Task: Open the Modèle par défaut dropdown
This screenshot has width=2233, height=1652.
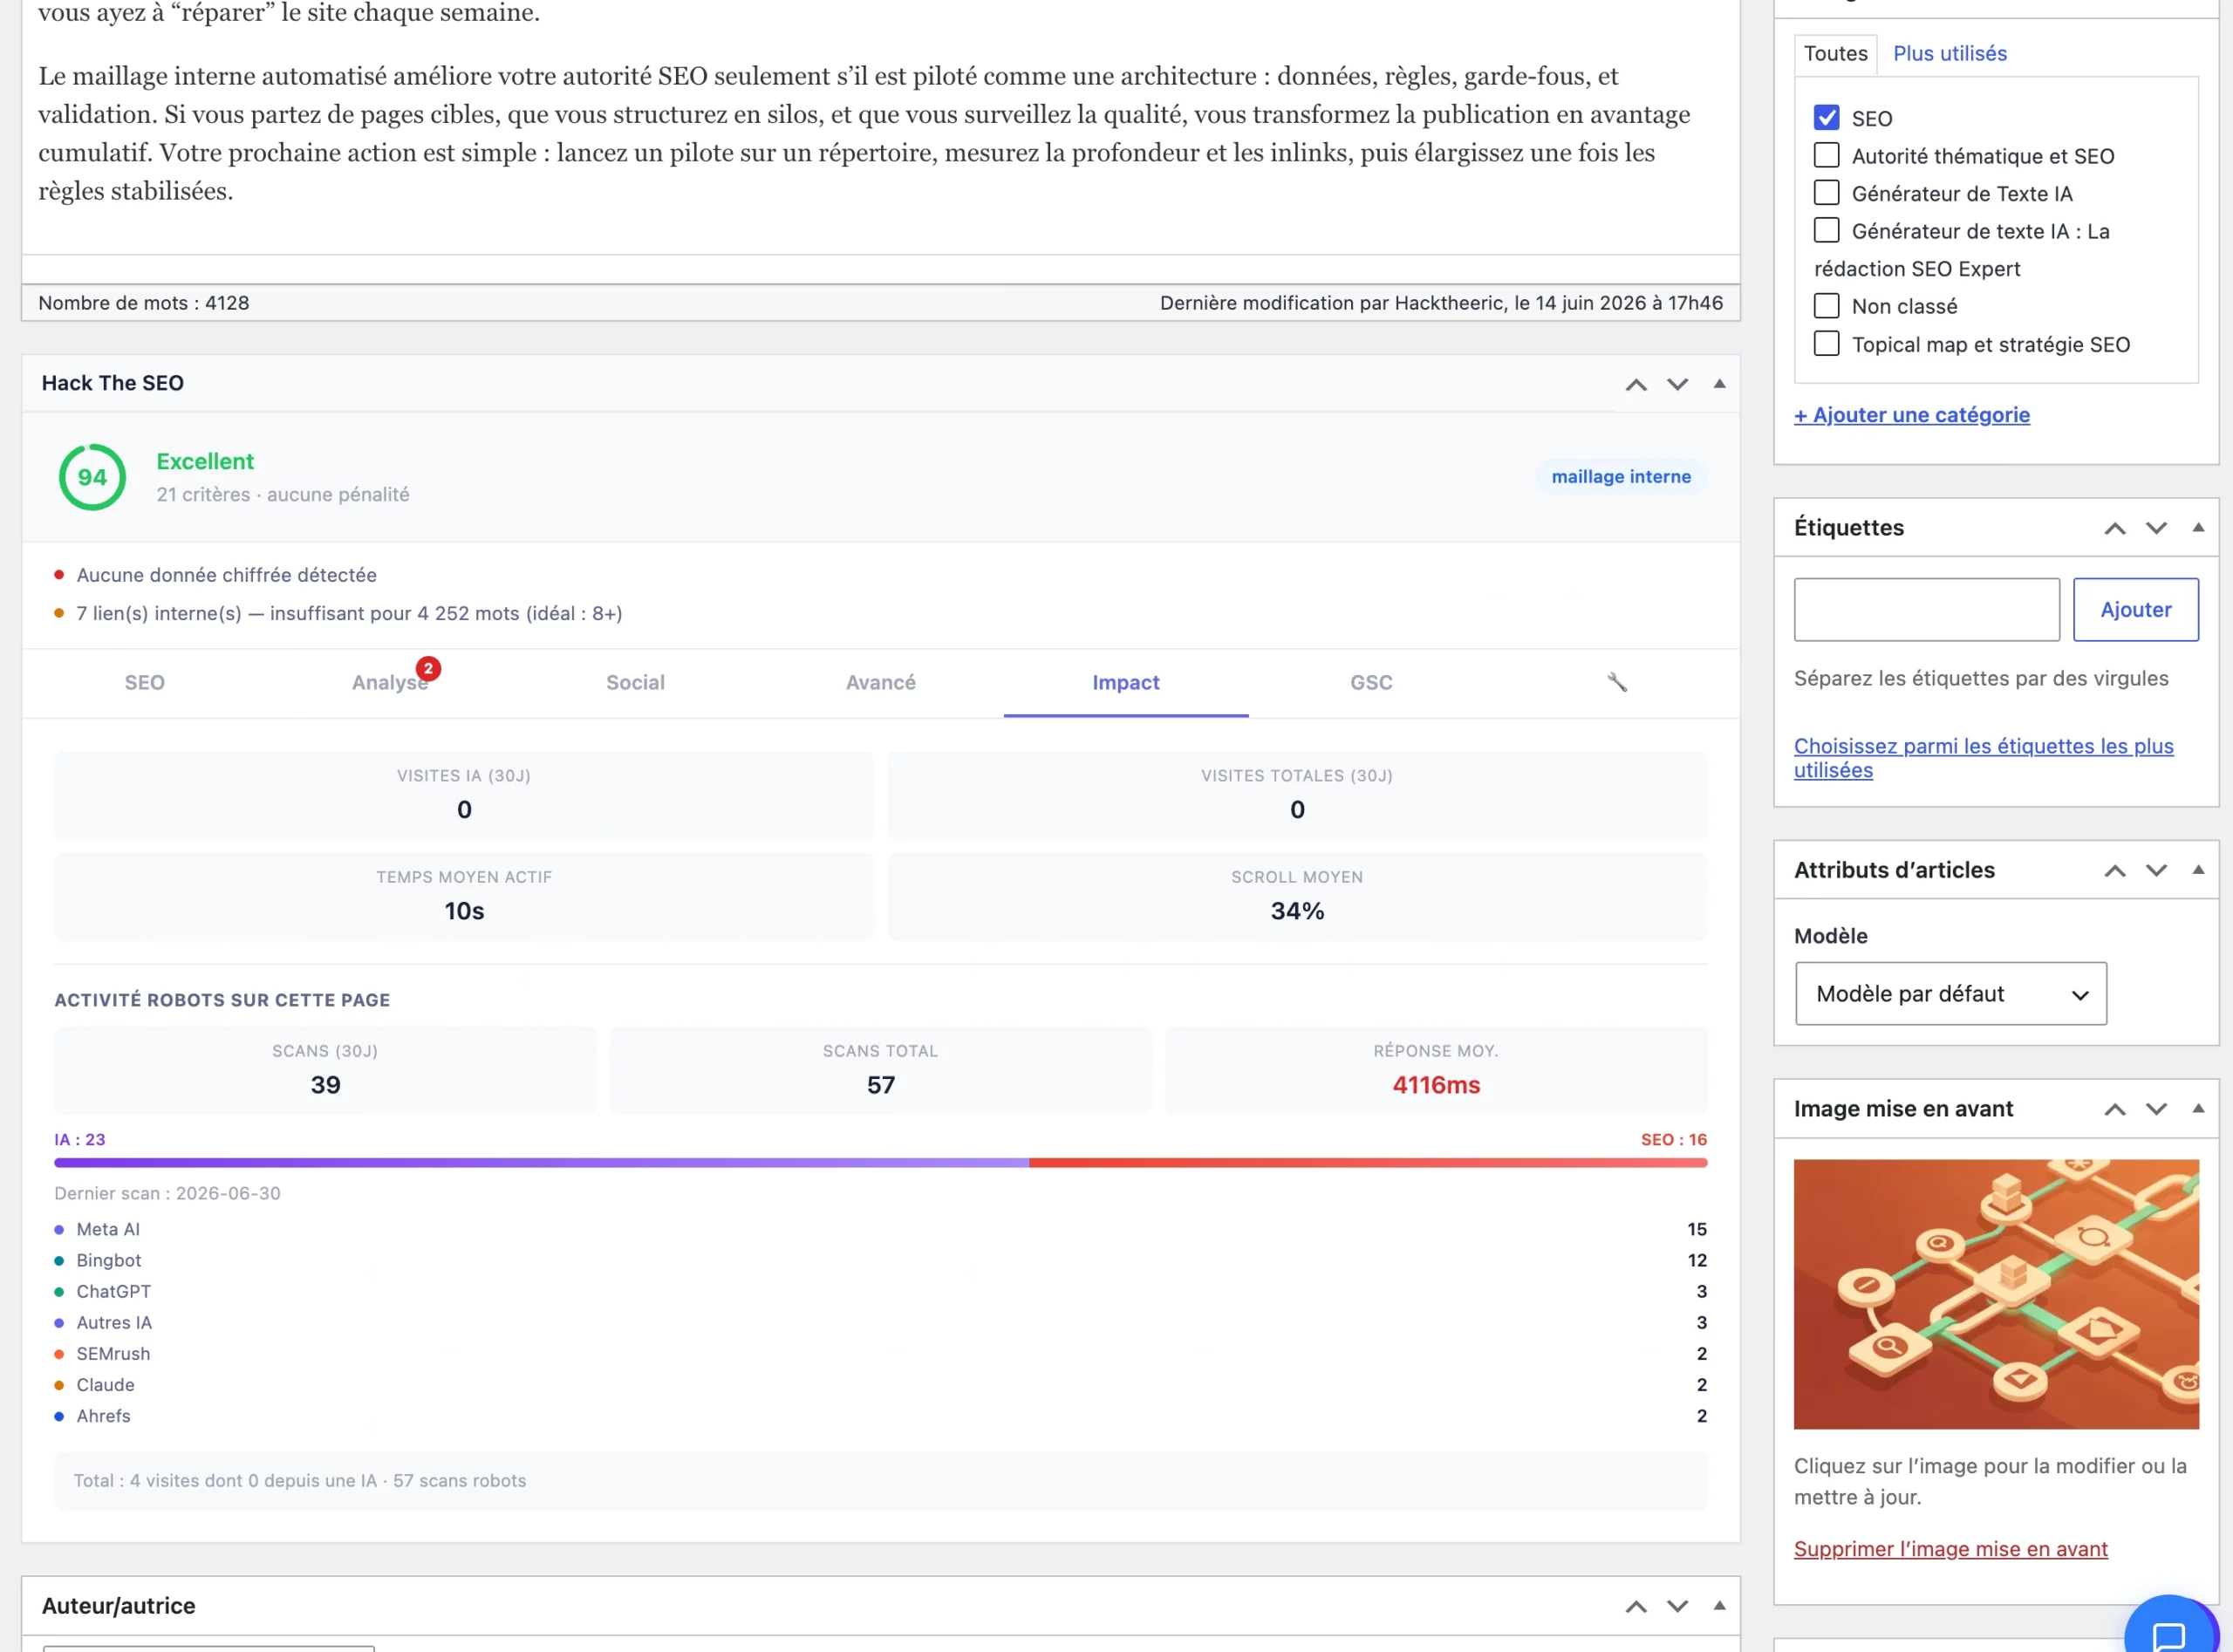Action: (x=1950, y=994)
